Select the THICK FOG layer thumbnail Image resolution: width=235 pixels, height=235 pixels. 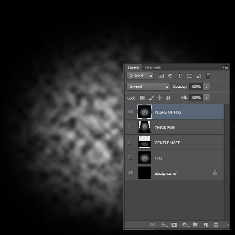tap(145, 127)
